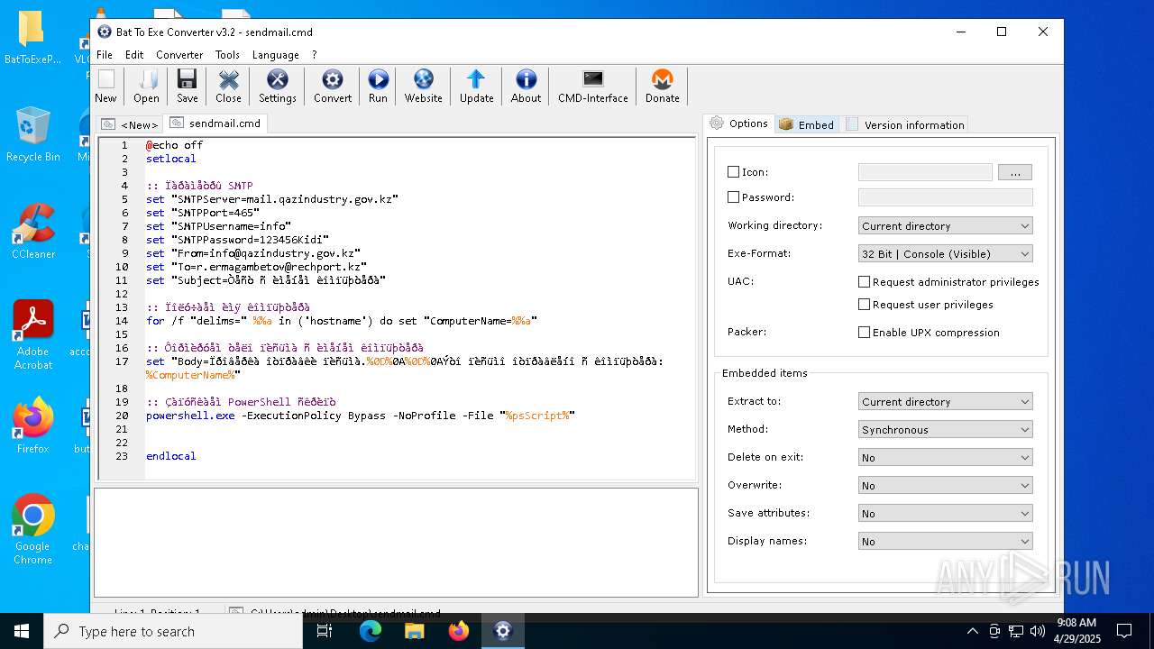This screenshot has width=1154, height=649.
Task: Open the Version information tab
Action: click(x=905, y=124)
